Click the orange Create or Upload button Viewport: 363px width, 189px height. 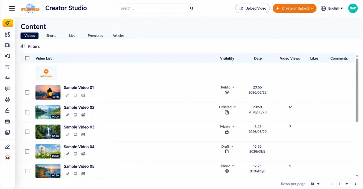[x=294, y=8]
